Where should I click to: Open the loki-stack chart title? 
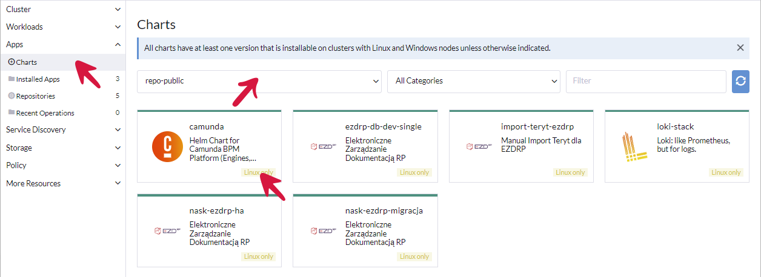click(x=676, y=127)
